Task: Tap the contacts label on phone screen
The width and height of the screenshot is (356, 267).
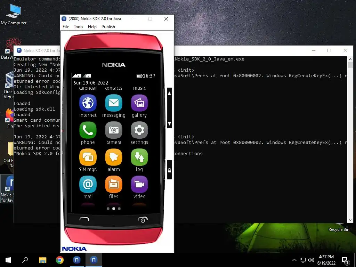Action: click(114, 88)
